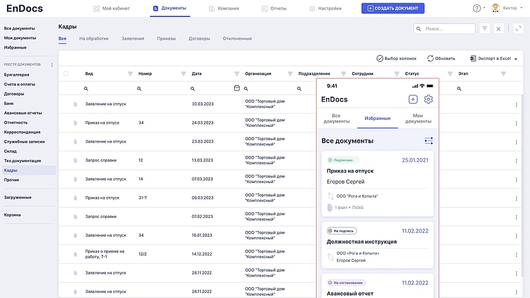The width and height of the screenshot is (530, 298).
Task: Tick the select-all checkbox in table header
Action: point(66,74)
